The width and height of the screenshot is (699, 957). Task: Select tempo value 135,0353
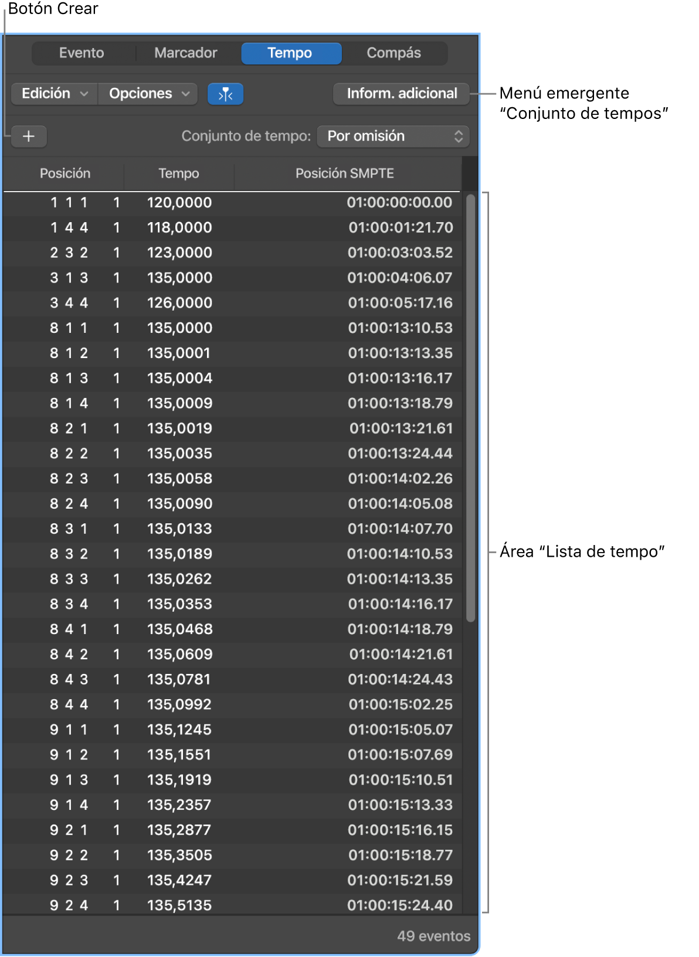179,604
